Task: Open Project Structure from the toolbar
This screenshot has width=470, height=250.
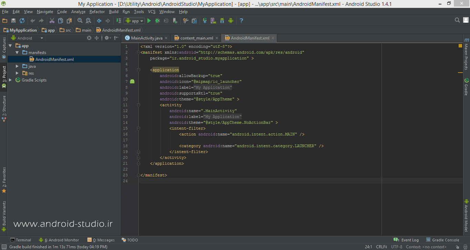Action: coord(194,21)
